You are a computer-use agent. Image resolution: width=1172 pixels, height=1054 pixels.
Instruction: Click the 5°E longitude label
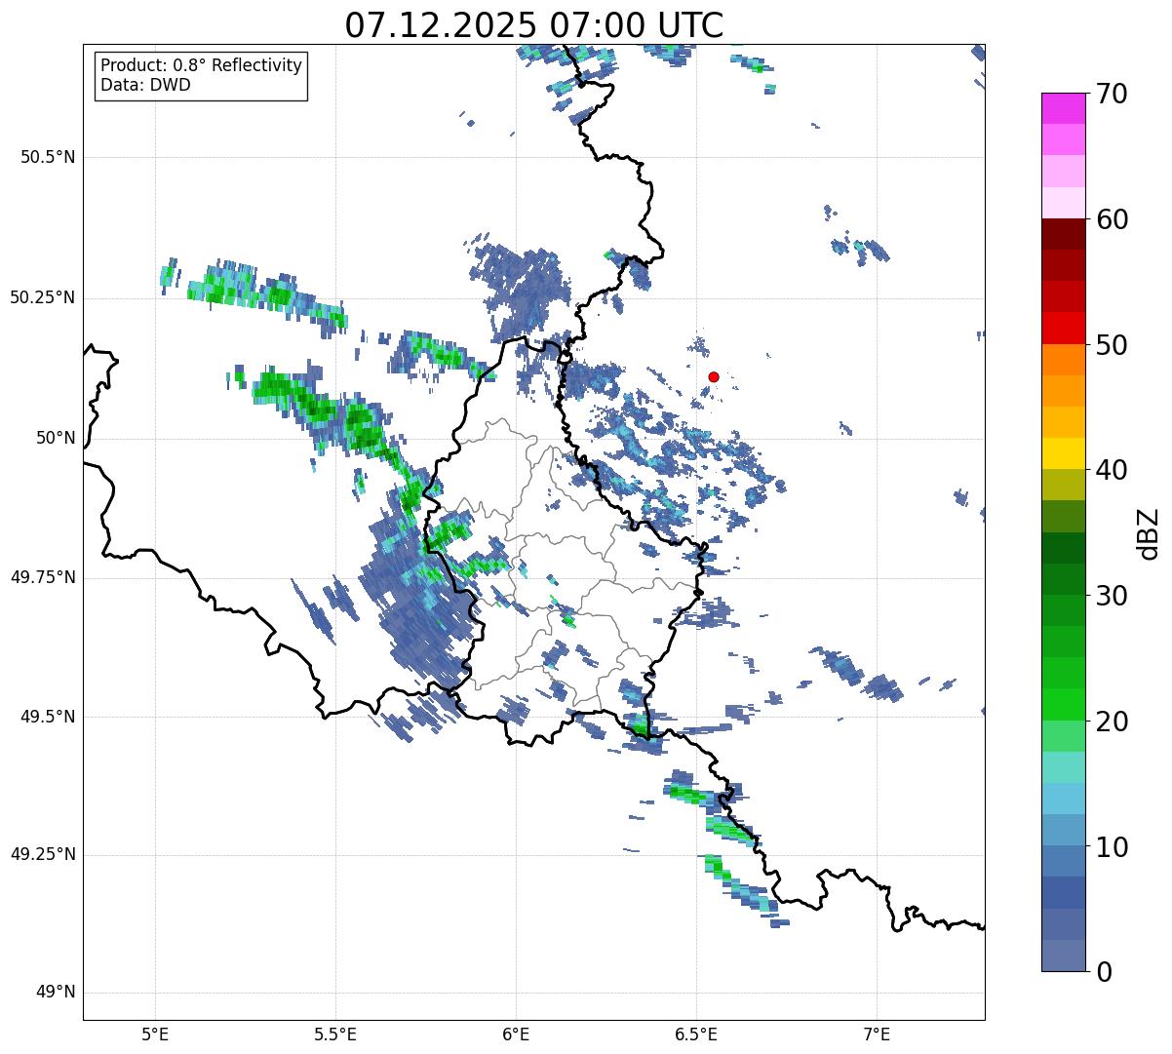click(155, 1034)
